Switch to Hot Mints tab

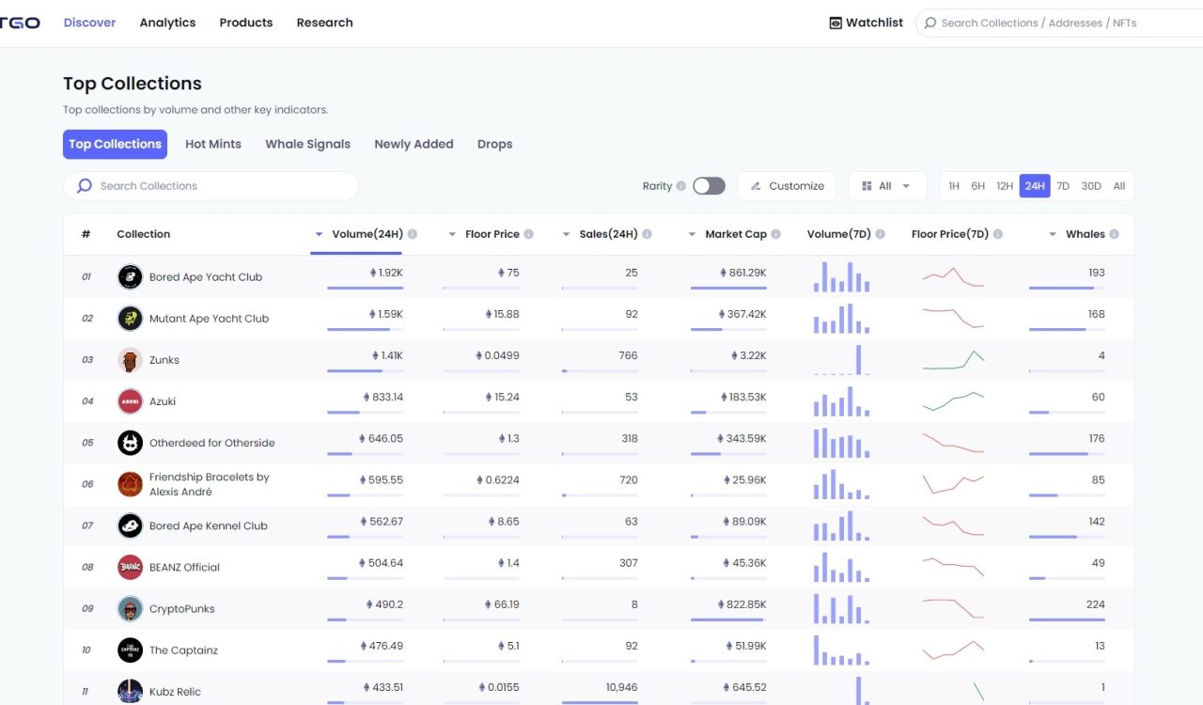tap(213, 144)
